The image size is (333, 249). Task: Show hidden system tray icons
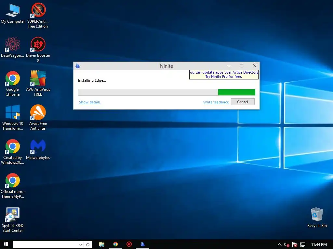point(279,244)
